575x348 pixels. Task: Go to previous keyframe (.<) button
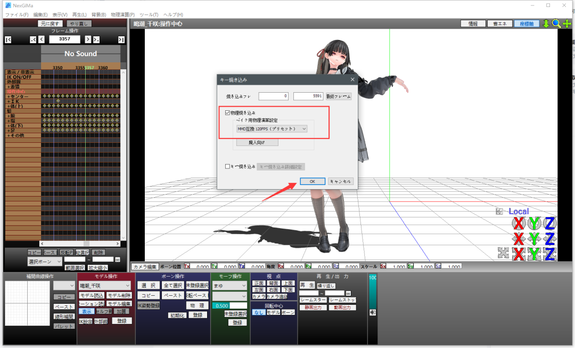point(33,39)
